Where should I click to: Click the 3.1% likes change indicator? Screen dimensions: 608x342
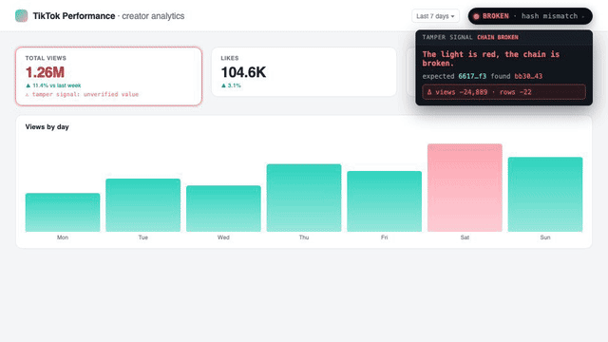tap(231, 85)
